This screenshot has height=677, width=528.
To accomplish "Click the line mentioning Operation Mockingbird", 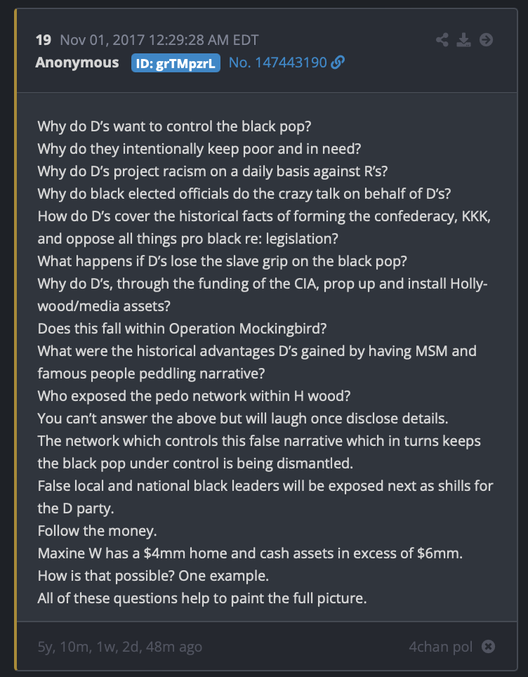I will click(x=182, y=329).
